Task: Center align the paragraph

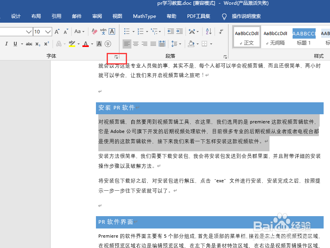Action: (x=136, y=44)
